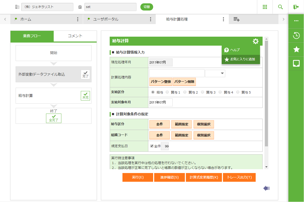Viewport: 304px width, 202px height.
Task: Switch to the コメント tab
Action: pyautogui.click(x=75, y=36)
